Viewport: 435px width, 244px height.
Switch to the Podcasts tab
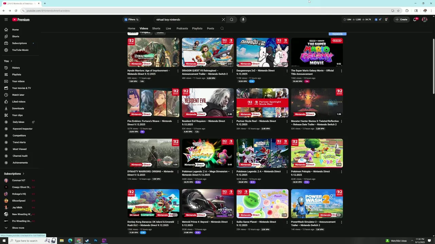pos(182,28)
